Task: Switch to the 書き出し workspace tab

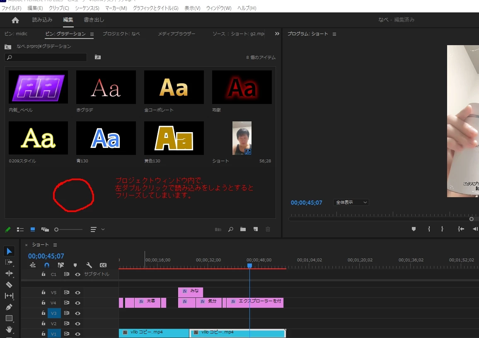Action: point(94,20)
